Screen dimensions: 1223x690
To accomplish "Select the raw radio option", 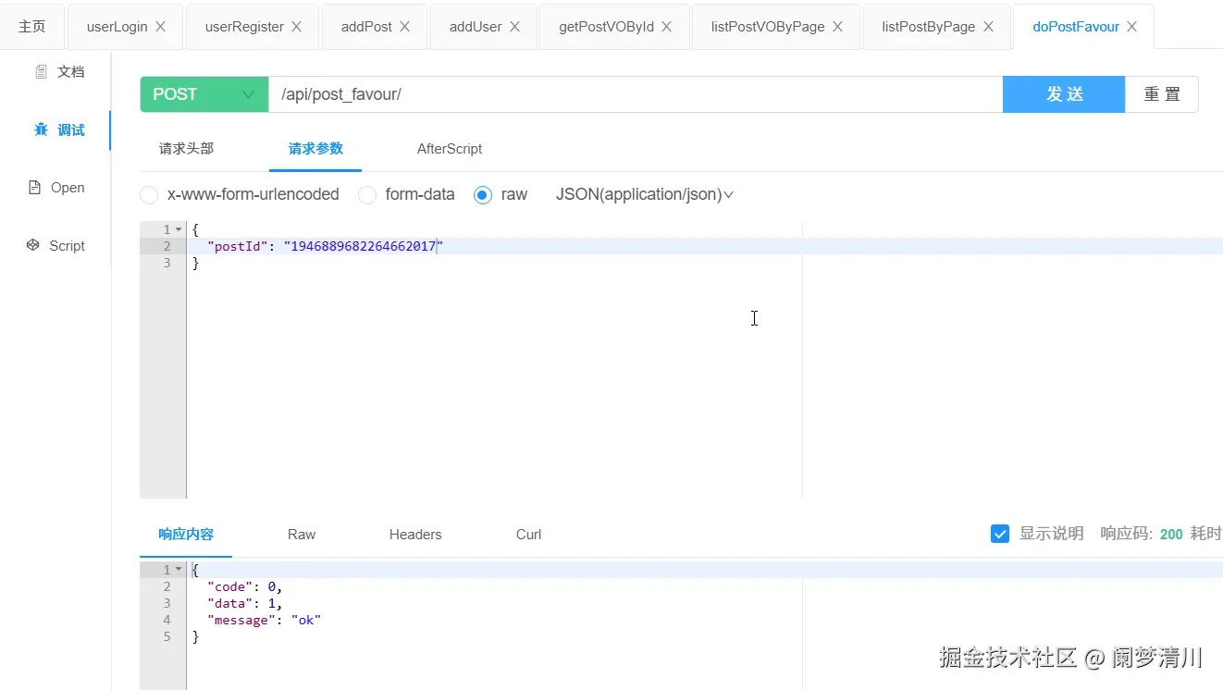I will click(x=483, y=195).
